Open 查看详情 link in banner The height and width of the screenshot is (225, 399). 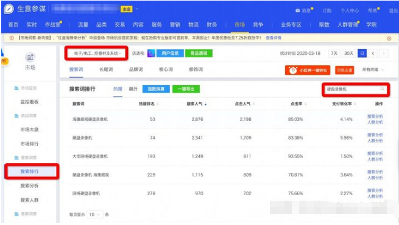click(x=274, y=38)
